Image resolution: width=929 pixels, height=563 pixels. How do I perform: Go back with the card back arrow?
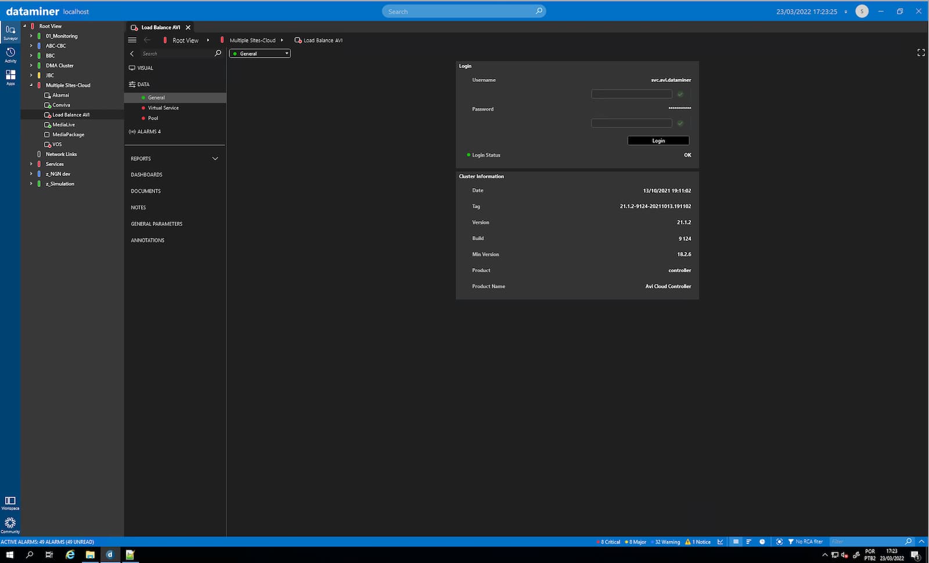coord(147,40)
